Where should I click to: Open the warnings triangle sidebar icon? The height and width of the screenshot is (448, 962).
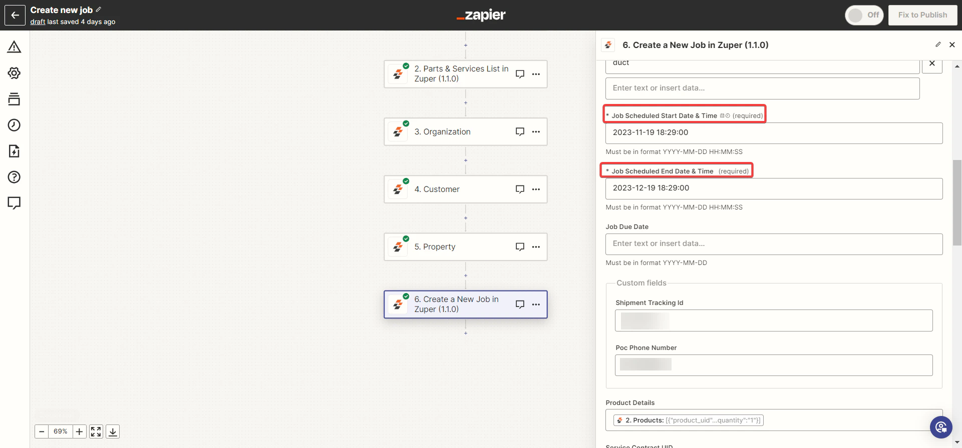click(x=14, y=47)
